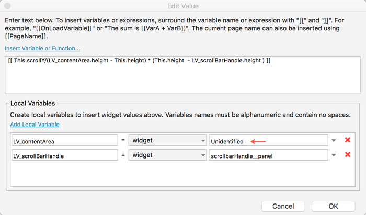Select the Unidentified widget target field
This screenshot has height=215, width=366.
(x=268, y=141)
